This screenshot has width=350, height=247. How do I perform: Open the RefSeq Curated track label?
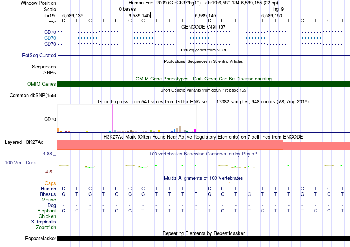click(x=39, y=56)
